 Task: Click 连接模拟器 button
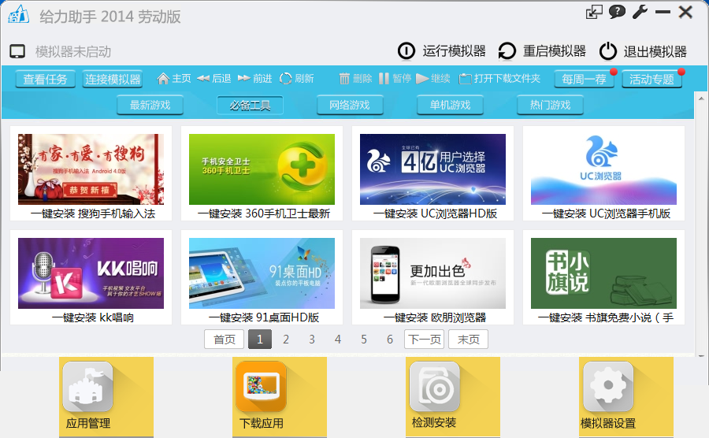click(x=113, y=79)
